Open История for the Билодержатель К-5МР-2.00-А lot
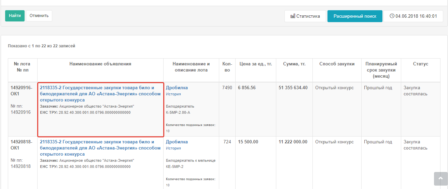Viewport: 448px width, 189px height. click(173, 94)
